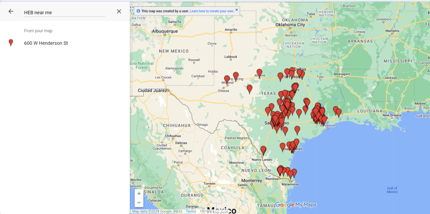Select the map pin at Nuevo Laredo
Image resolution: width=430 pixels, height=214 pixels.
pyautogui.click(x=263, y=150)
